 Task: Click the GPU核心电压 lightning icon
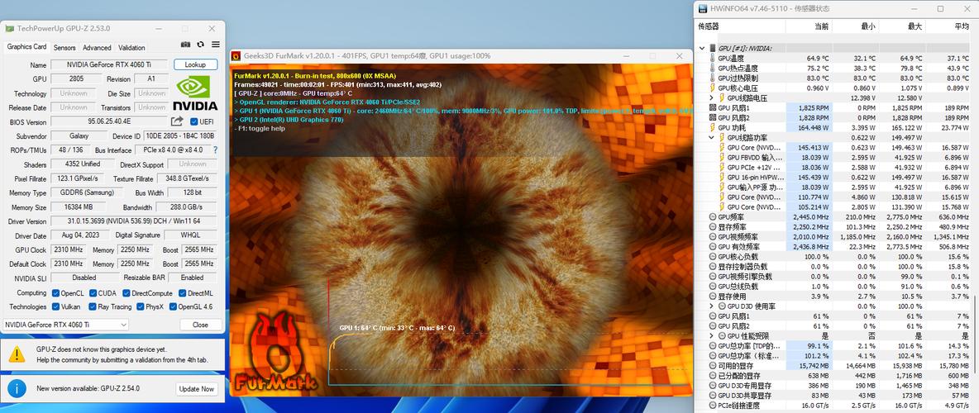(713, 88)
